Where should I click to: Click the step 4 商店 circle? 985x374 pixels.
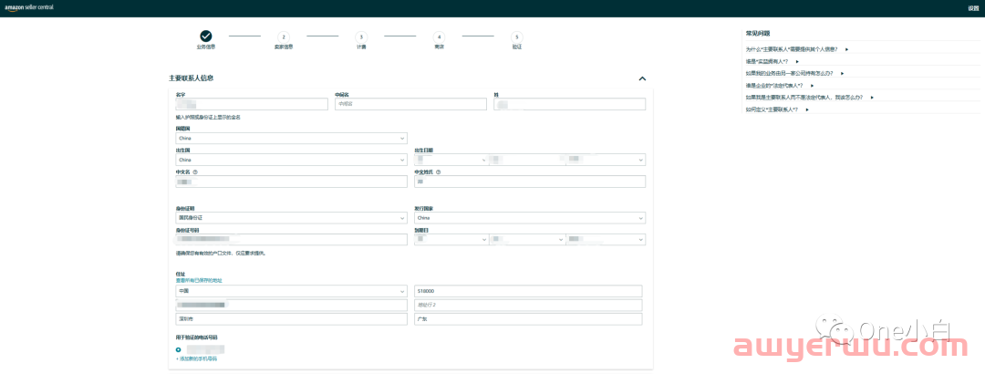click(x=439, y=36)
